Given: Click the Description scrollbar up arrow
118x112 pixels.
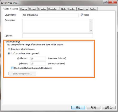Looking at the screenshot, I should [91, 21].
